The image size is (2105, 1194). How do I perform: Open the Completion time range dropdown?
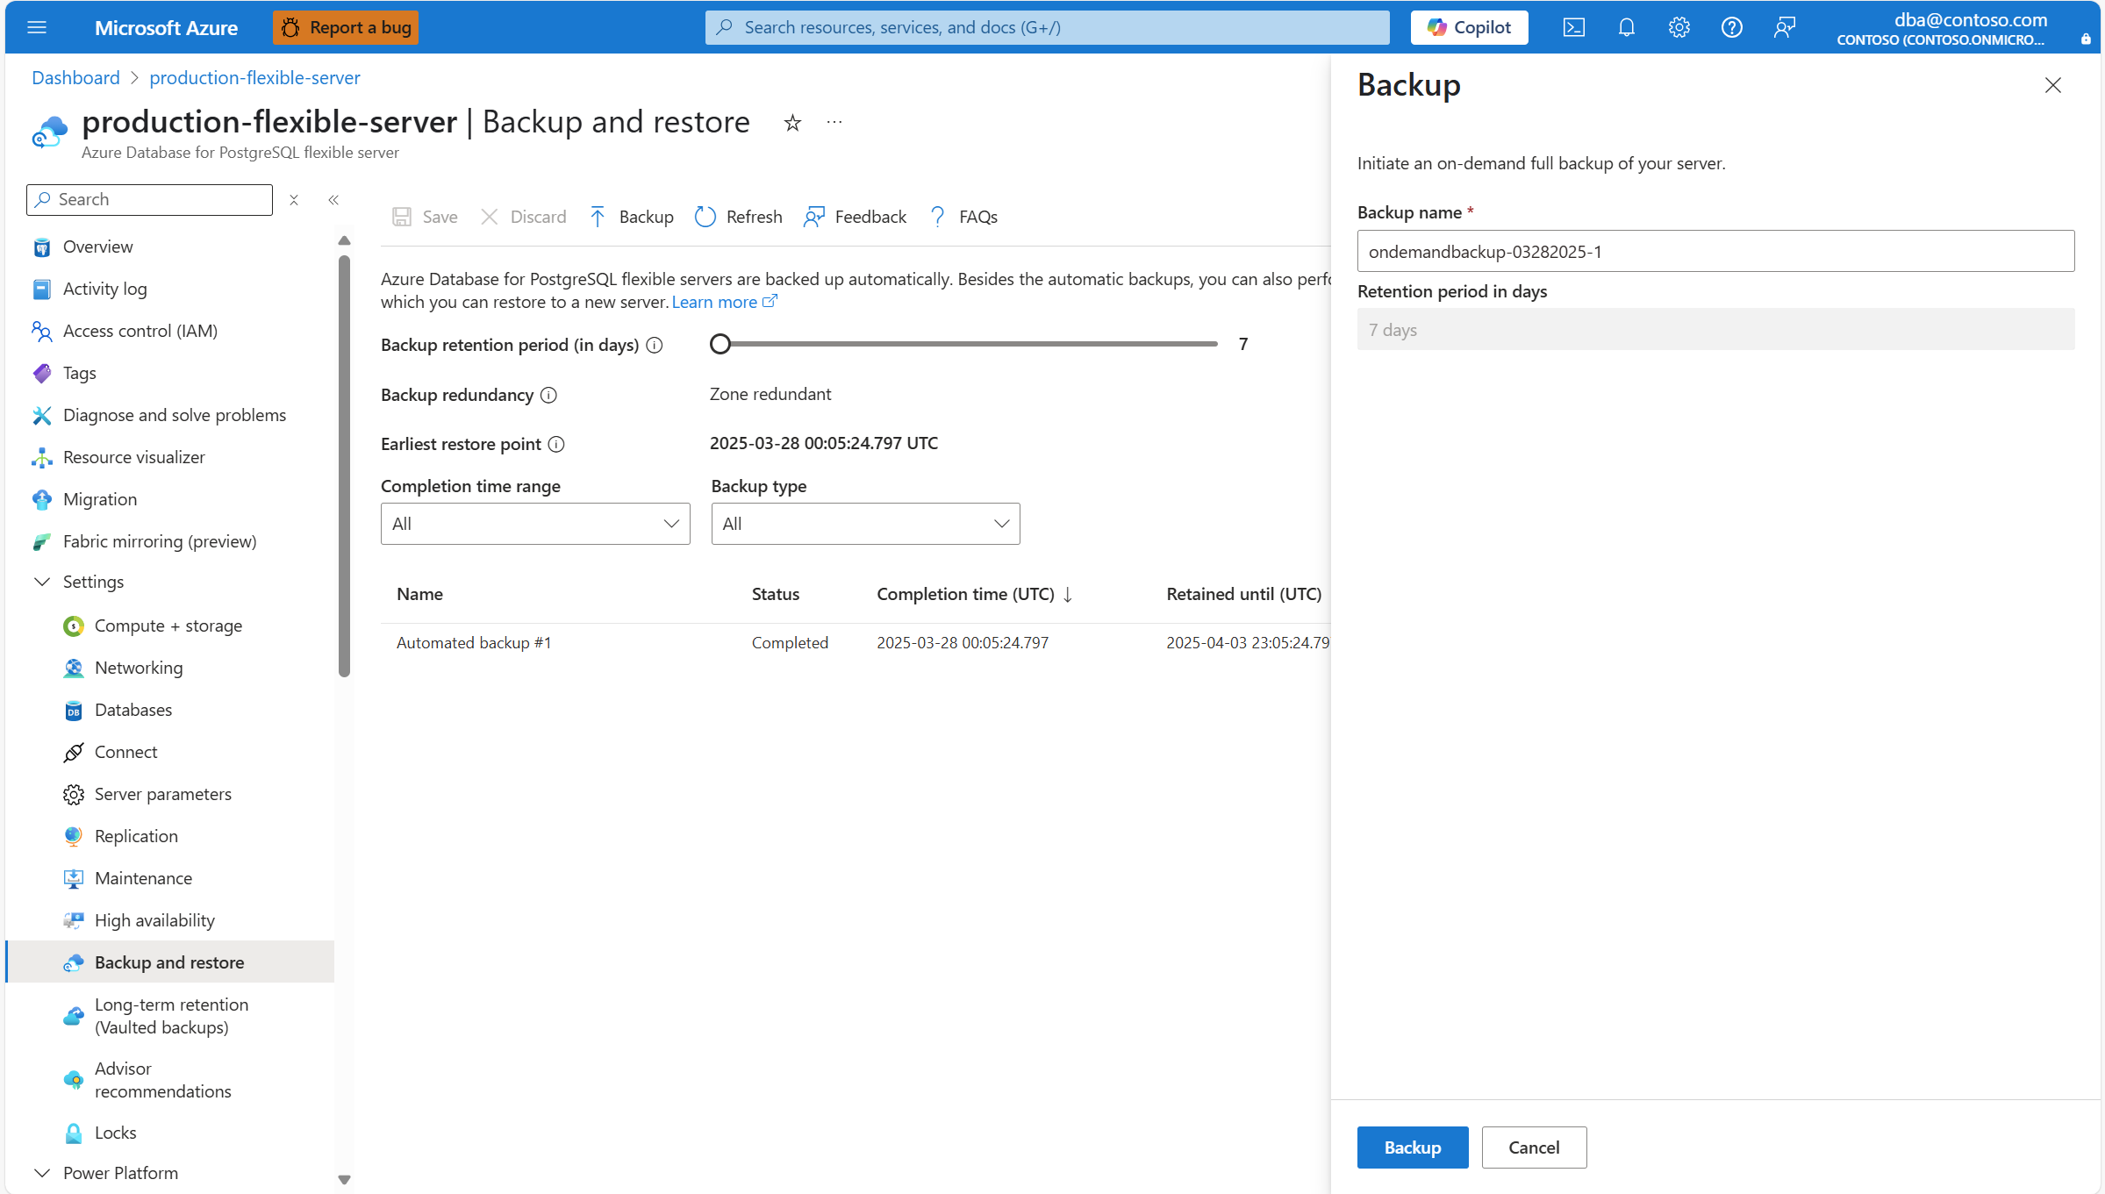pos(535,524)
